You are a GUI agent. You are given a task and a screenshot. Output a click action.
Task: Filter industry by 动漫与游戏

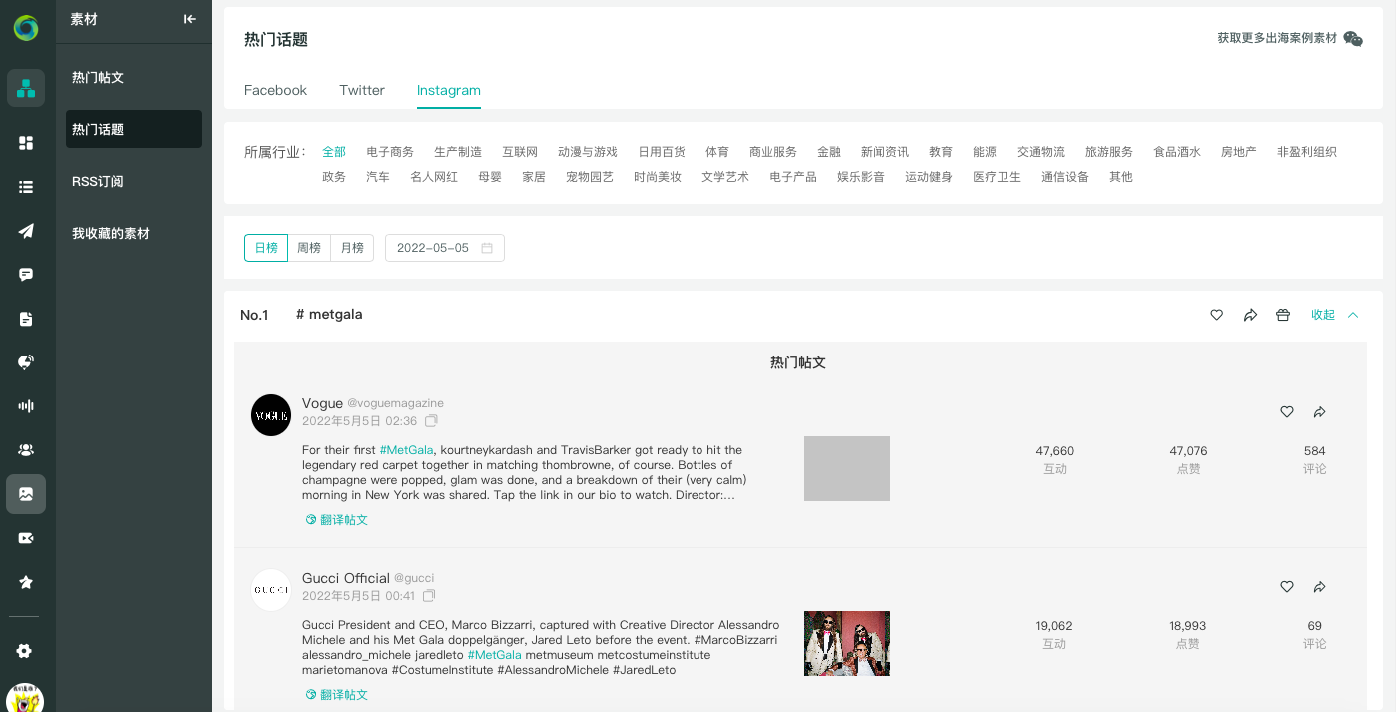[x=588, y=152]
